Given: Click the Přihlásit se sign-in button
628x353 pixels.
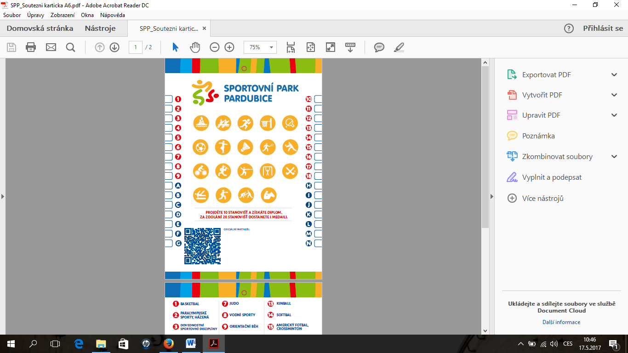Looking at the screenshot, I should pos(603,28).
